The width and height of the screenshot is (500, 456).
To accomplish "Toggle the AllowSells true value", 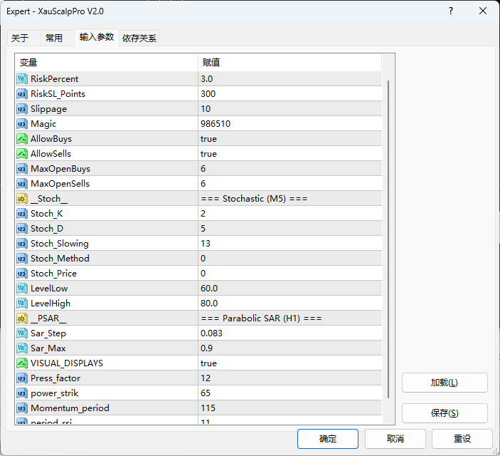I will point(208,154).
